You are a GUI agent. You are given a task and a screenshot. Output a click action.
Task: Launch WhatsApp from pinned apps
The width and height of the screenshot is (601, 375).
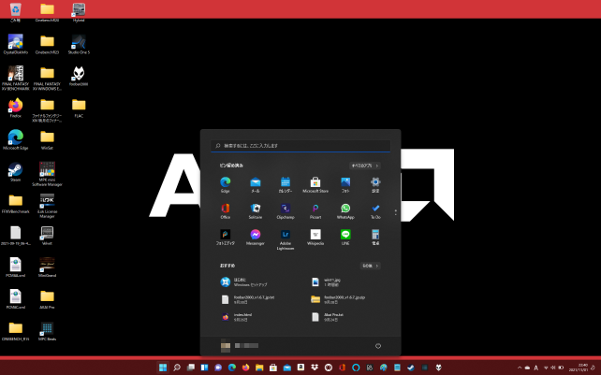(345, 210)
